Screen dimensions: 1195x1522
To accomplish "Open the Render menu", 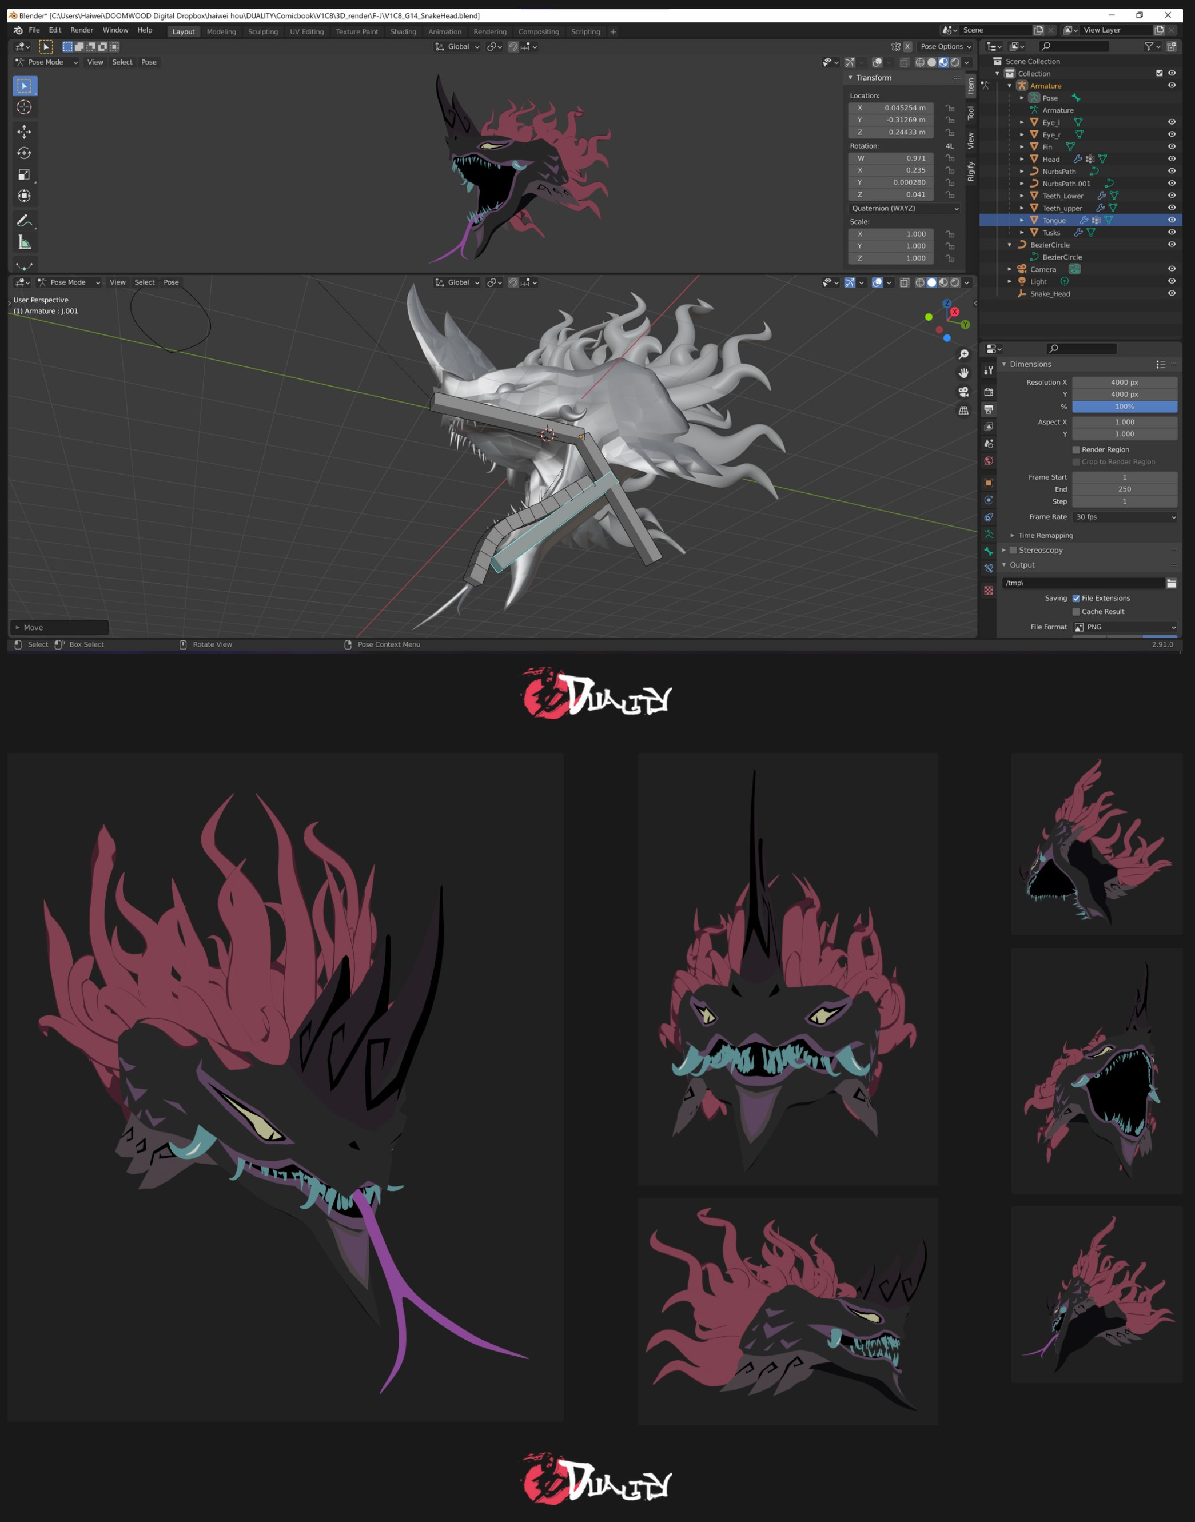I will [82, 30].
